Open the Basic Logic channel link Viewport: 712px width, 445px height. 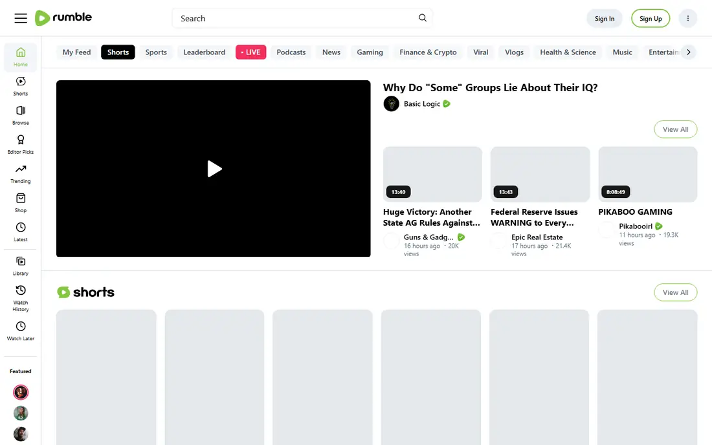(x=422, y=104)
